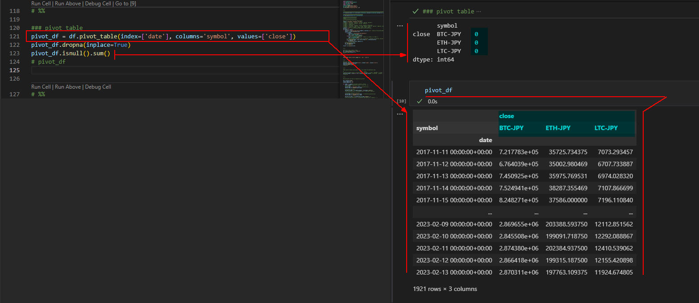Click the empty active line 125

point(185,70)
